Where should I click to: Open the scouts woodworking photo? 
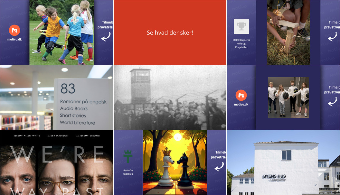288,32
